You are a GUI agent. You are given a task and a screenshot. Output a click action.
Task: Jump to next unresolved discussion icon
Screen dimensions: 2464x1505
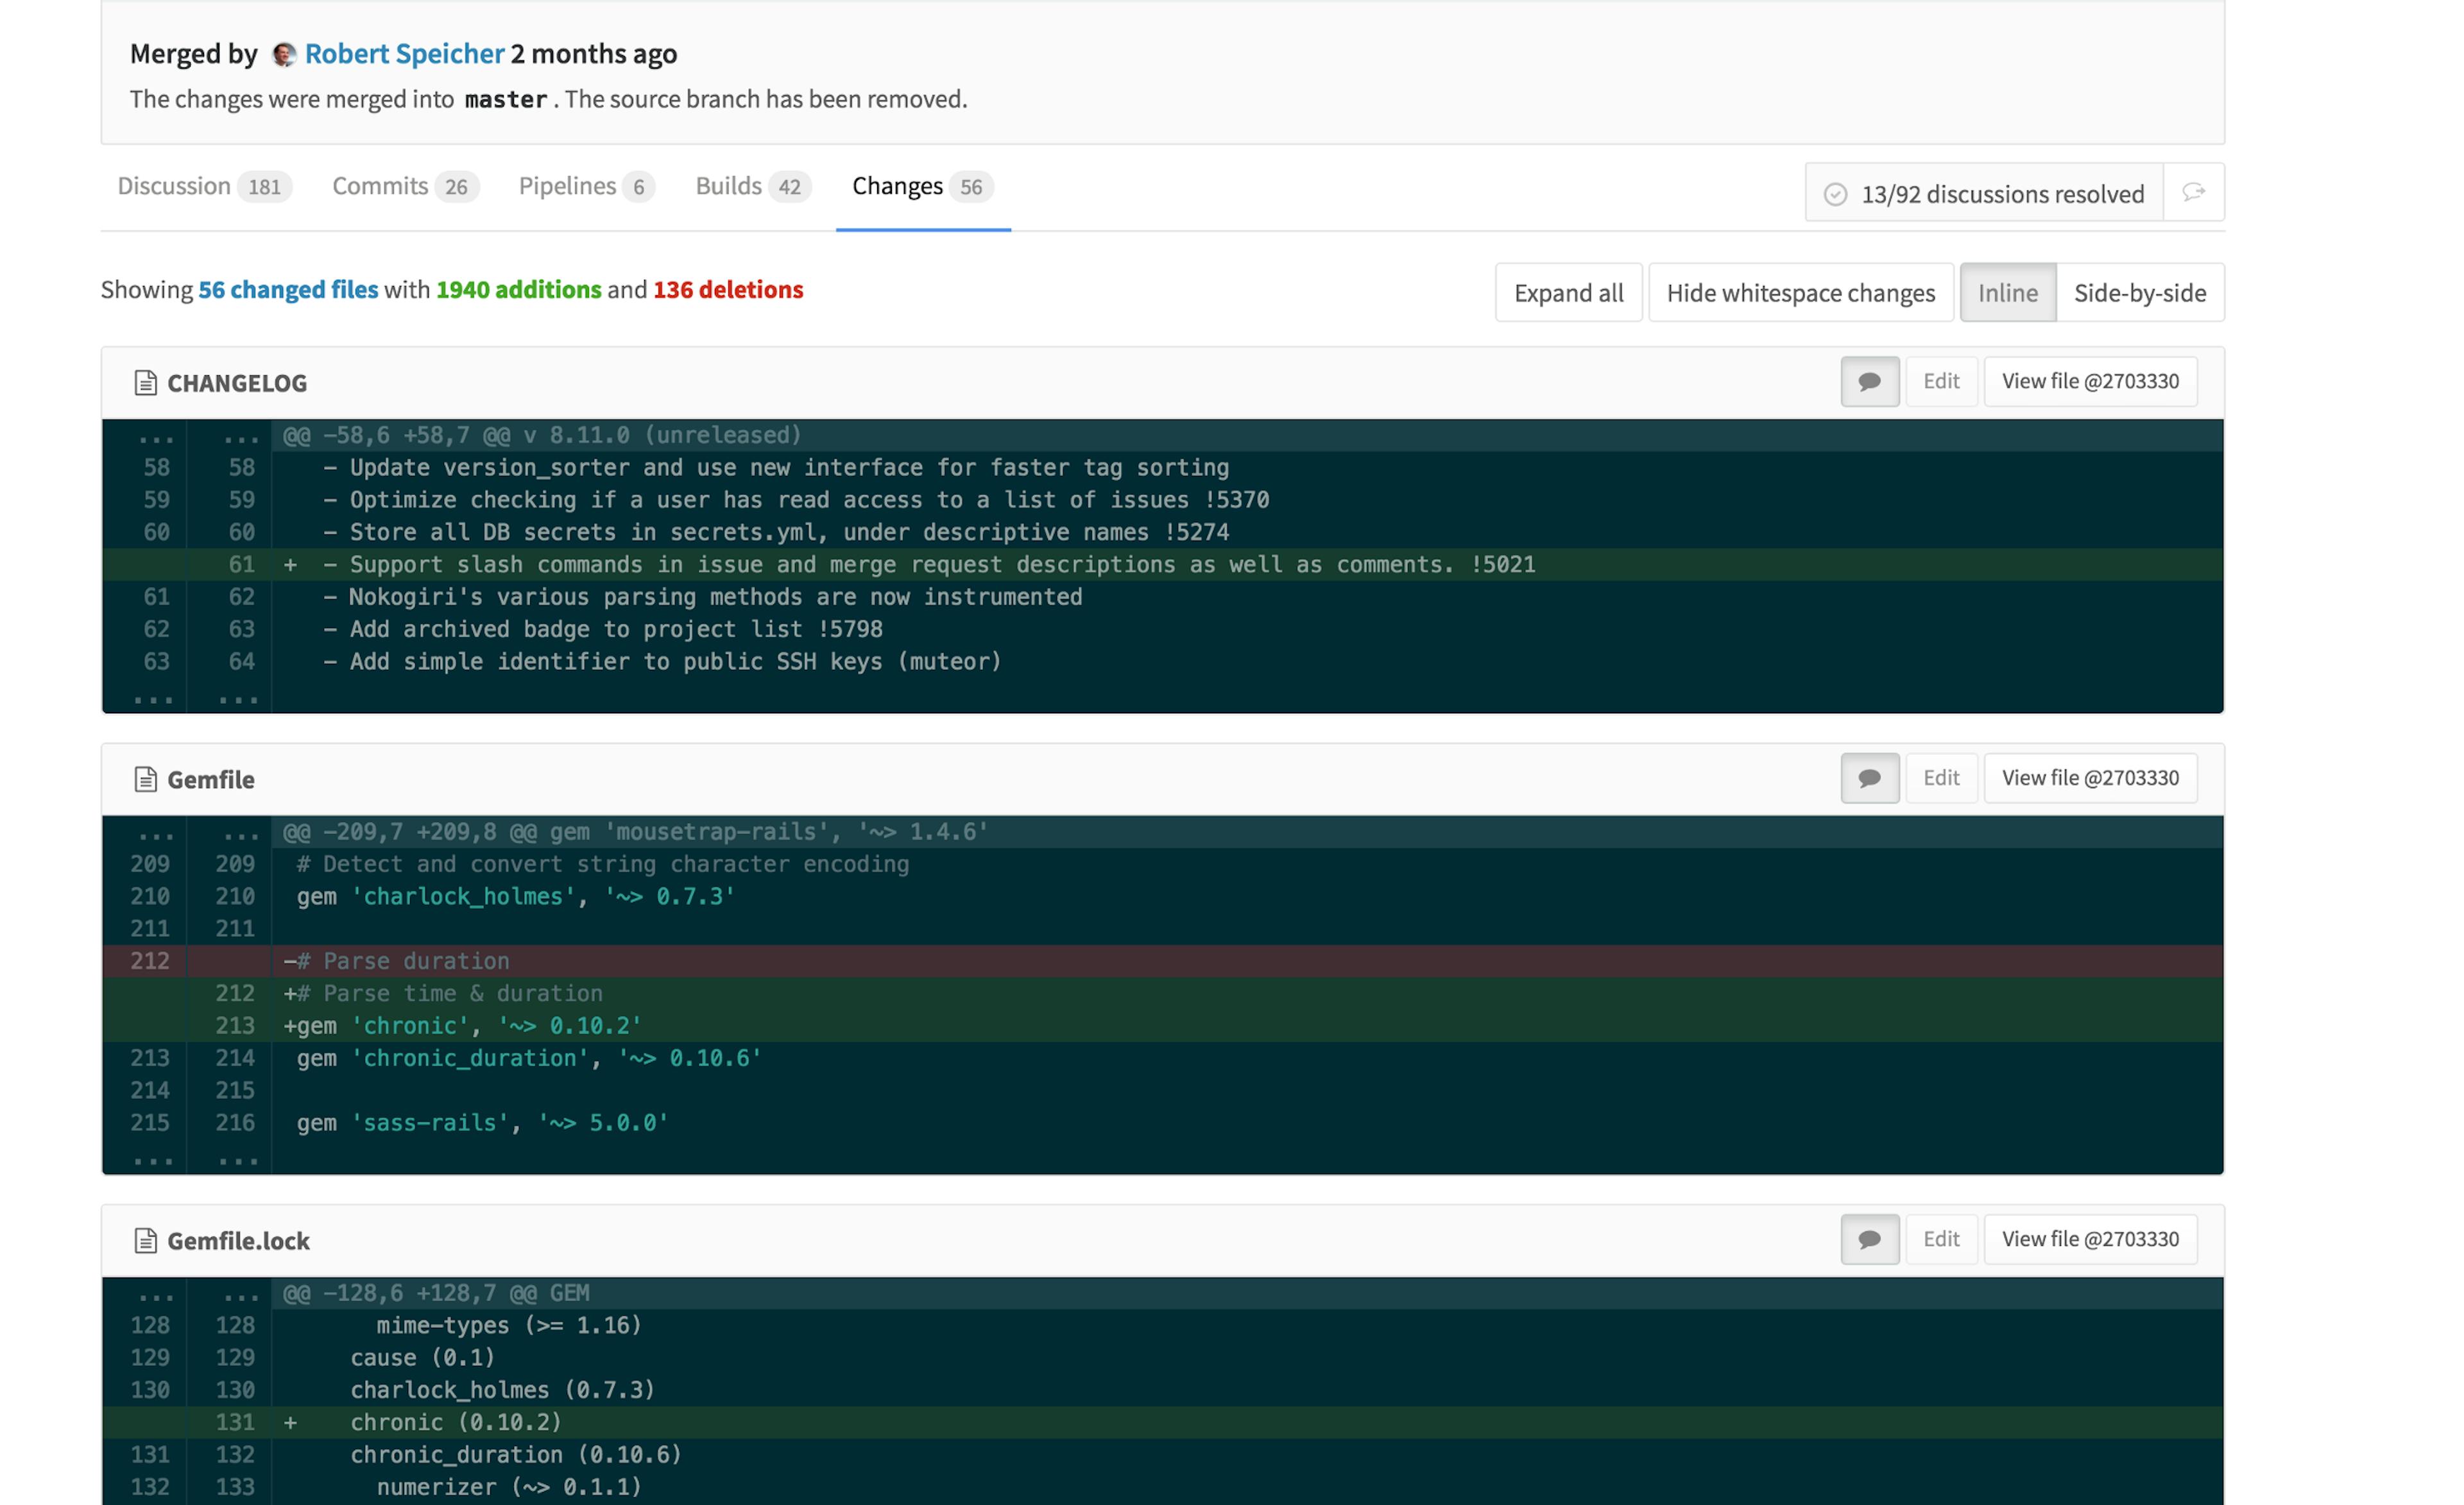pyautogui.click(x=2193, y=192)
